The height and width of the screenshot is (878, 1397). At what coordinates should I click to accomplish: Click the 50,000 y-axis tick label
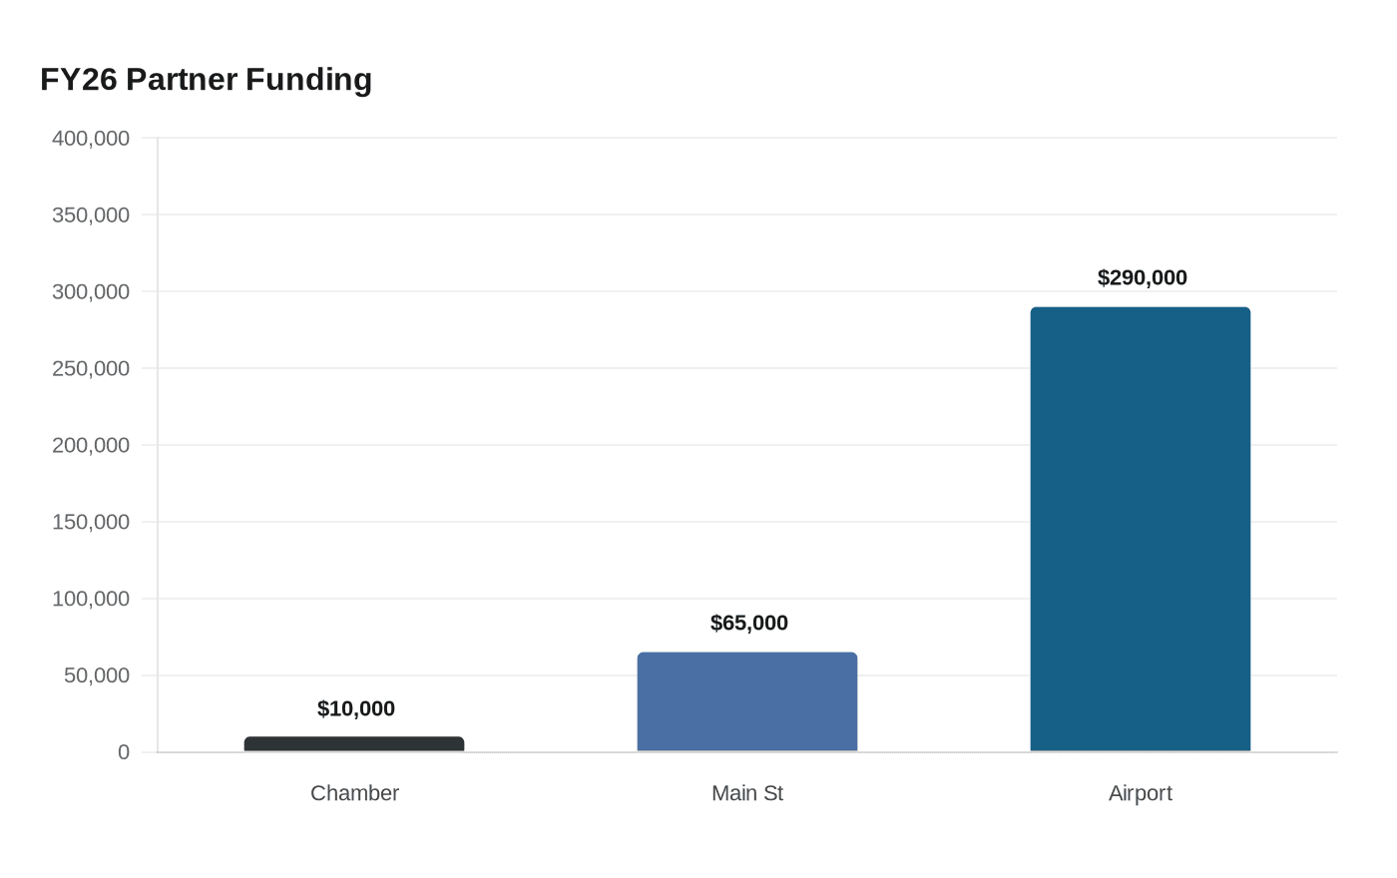[97, 675]
